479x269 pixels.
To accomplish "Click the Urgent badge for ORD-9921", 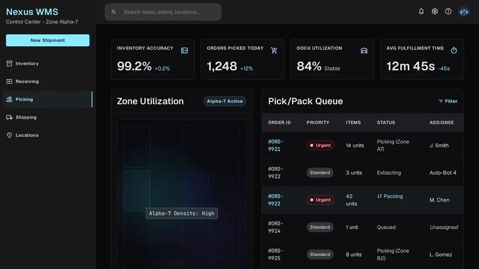I will pyautogui.click(x=320, y=145).
